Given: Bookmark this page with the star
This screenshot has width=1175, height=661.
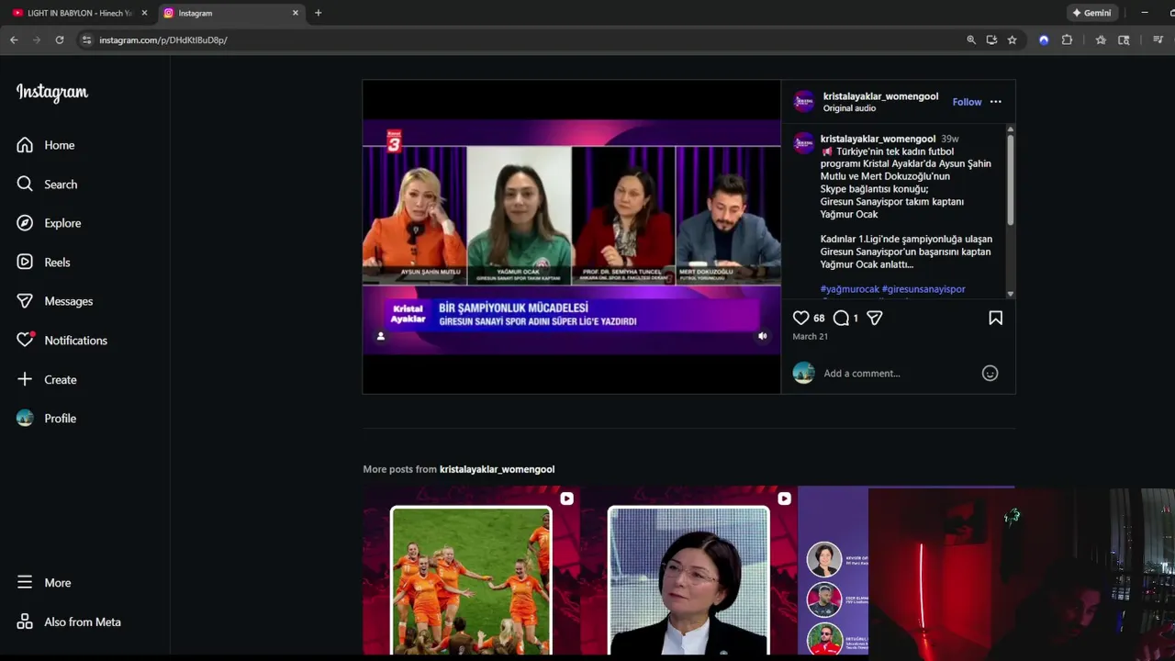Looking at the screenshot, I should pos(1012,40).
